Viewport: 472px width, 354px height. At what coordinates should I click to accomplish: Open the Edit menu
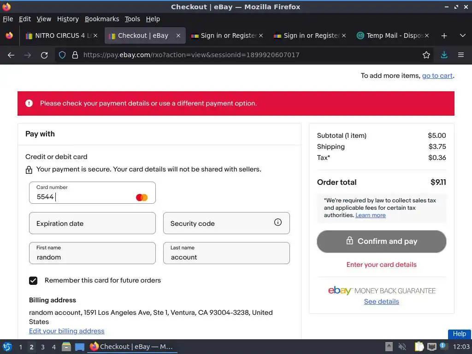(25, 19)
